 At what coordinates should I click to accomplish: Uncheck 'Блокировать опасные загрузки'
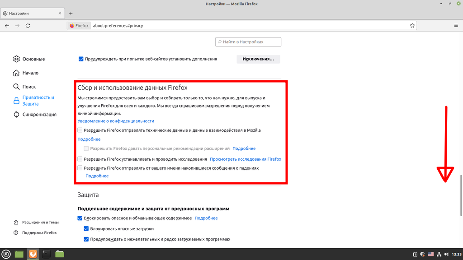[87, 229]
